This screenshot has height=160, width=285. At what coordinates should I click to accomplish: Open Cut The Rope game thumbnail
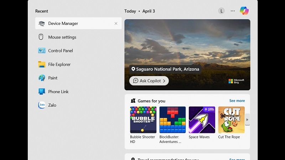[231, 120]
